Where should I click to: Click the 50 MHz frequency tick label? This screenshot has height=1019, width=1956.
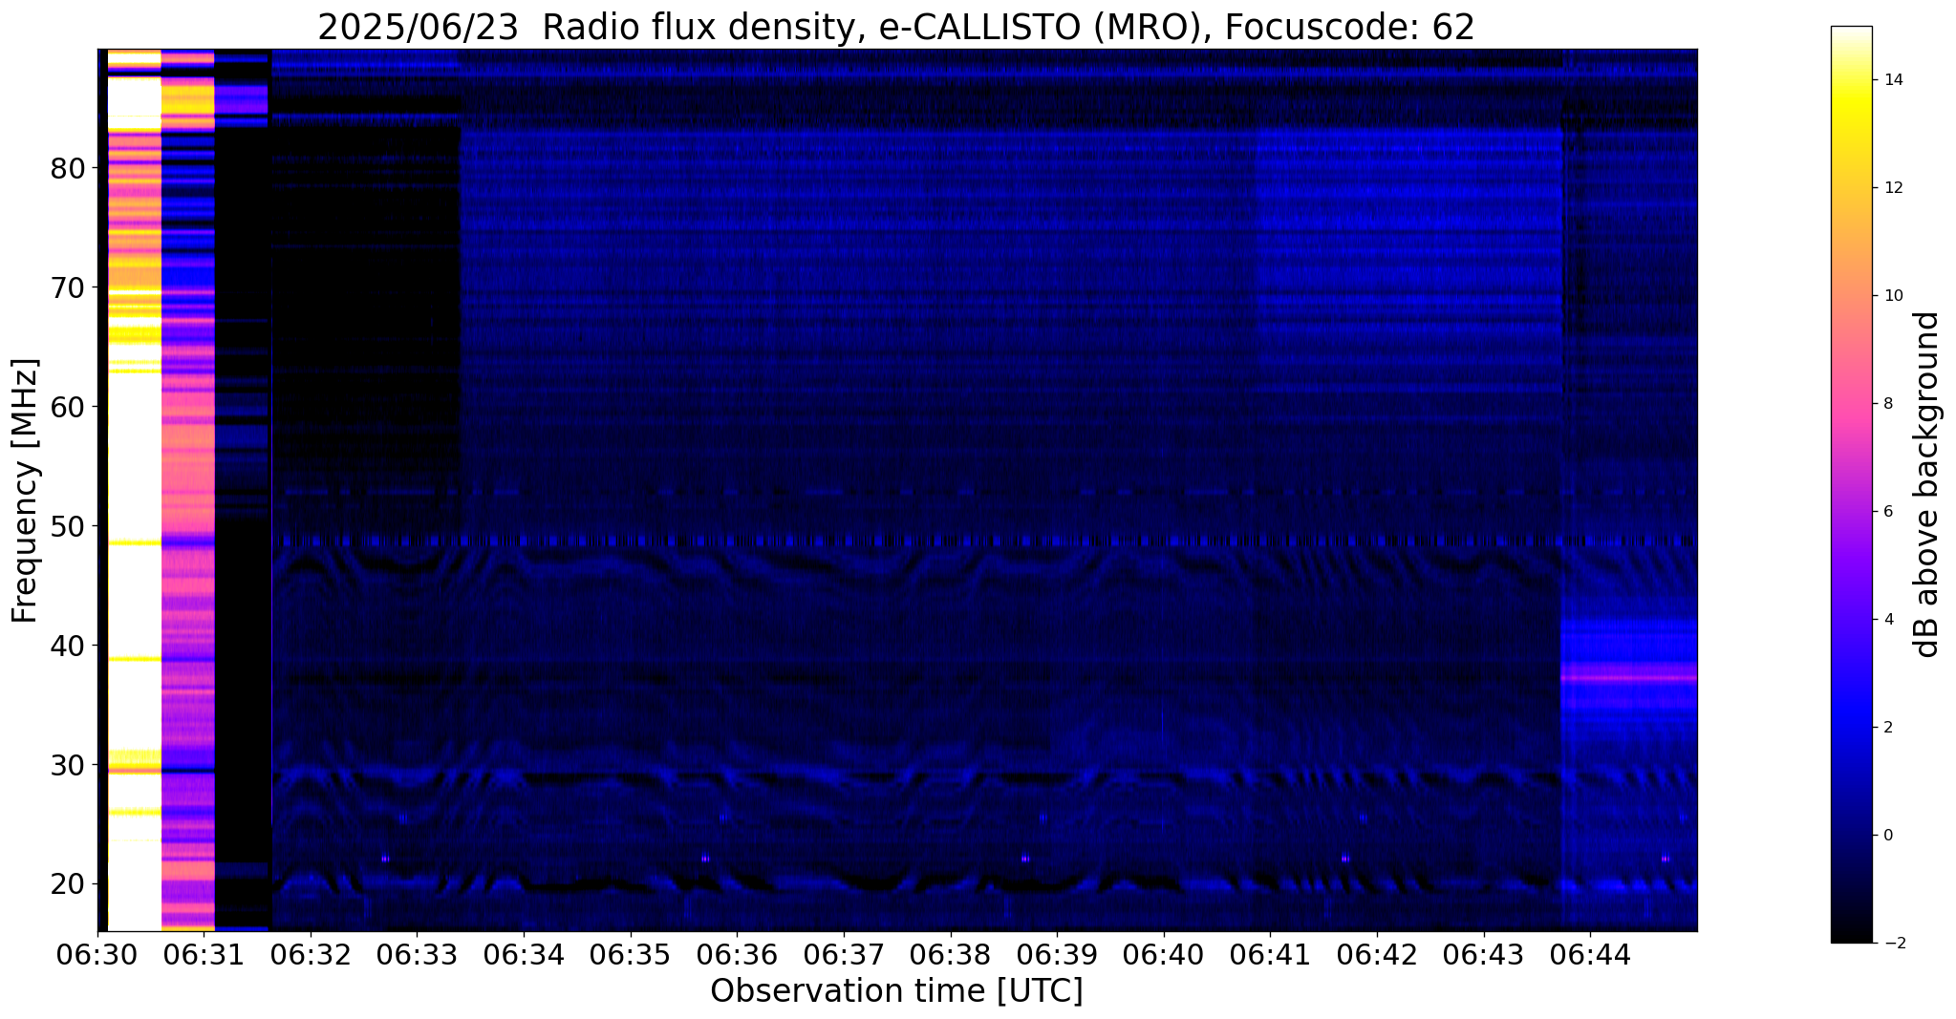[x=68, y=526]
